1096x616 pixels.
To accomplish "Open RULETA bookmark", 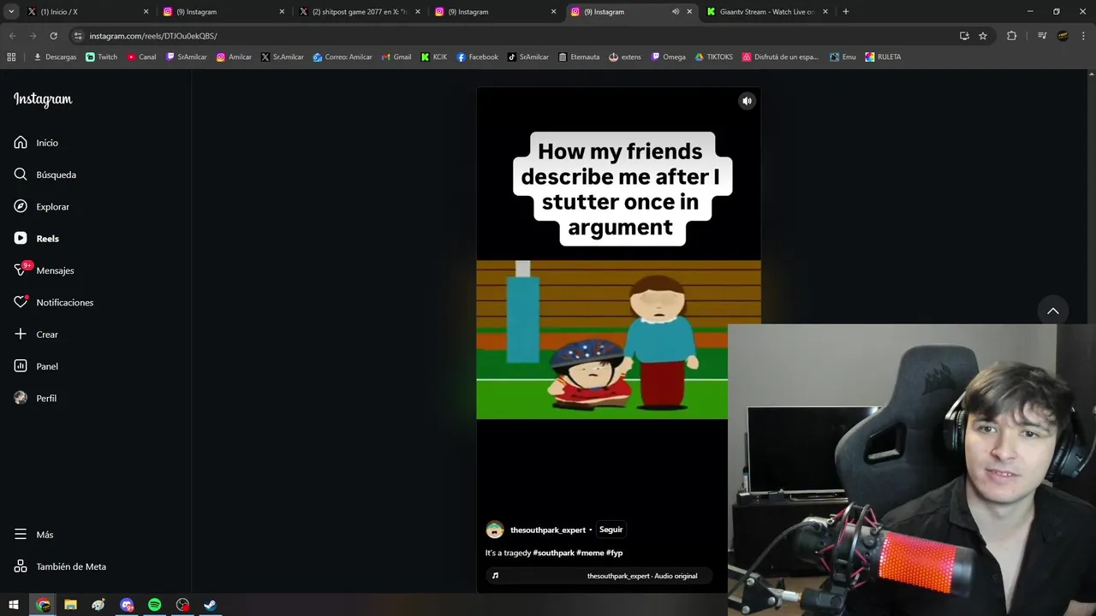I will coord(883,57).
